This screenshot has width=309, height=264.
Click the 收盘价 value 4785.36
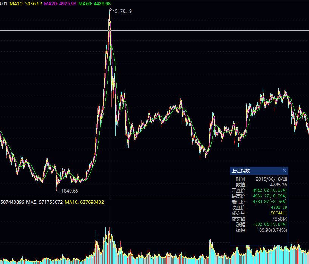(279, 208)
